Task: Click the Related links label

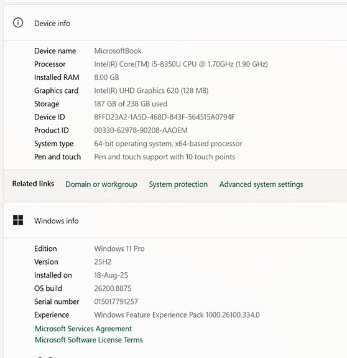Action: [34, 184]
